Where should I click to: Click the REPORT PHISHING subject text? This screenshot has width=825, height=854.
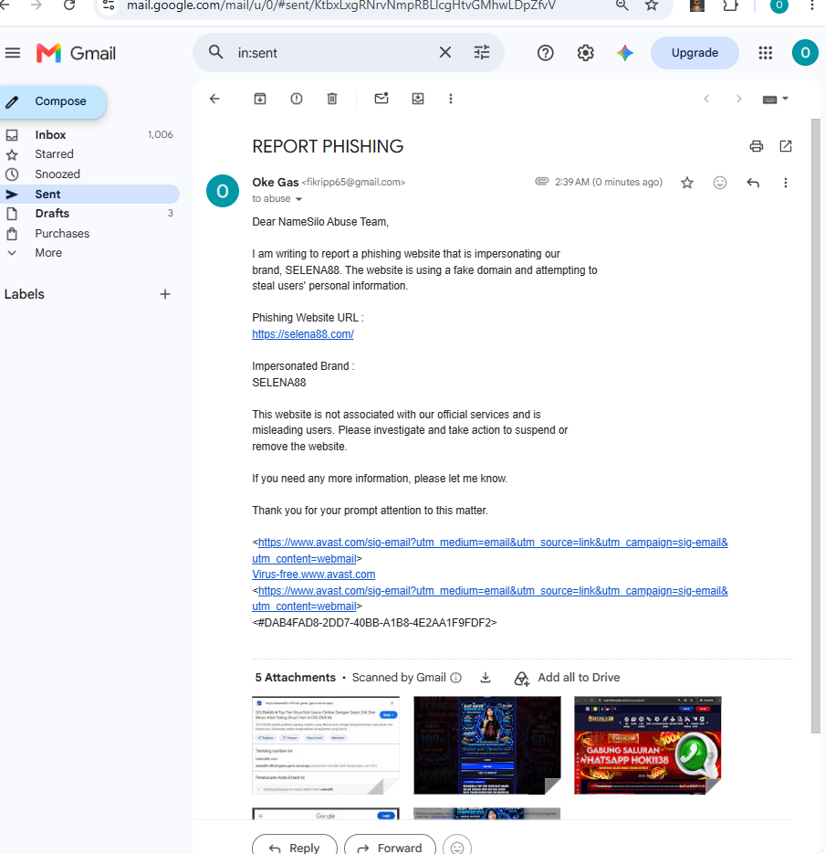click(x=328, y=146)
